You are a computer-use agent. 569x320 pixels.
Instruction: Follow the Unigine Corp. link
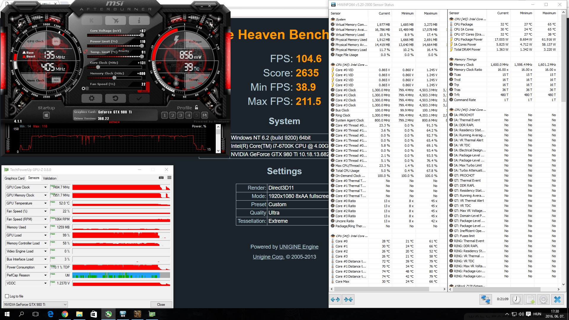tap(268, 257)
